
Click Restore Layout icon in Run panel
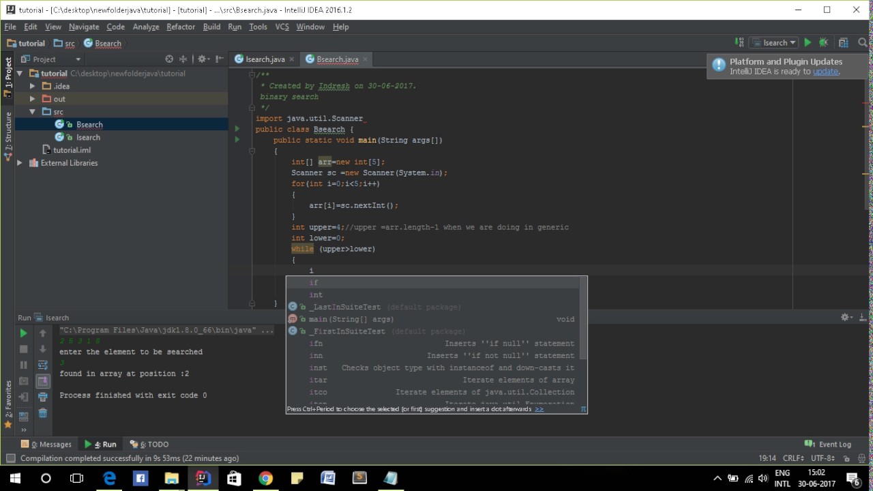pos(23,416)
